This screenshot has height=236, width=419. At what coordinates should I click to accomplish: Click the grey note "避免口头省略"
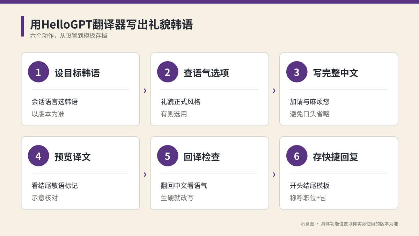pyautogui.click(x=310, y=114)
